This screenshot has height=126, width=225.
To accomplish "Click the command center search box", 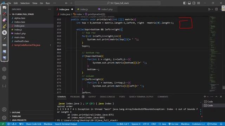I will click(118, 3).
